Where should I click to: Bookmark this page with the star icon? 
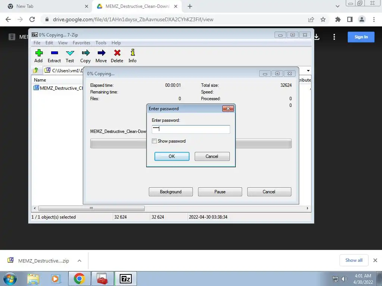click(323, 19)
